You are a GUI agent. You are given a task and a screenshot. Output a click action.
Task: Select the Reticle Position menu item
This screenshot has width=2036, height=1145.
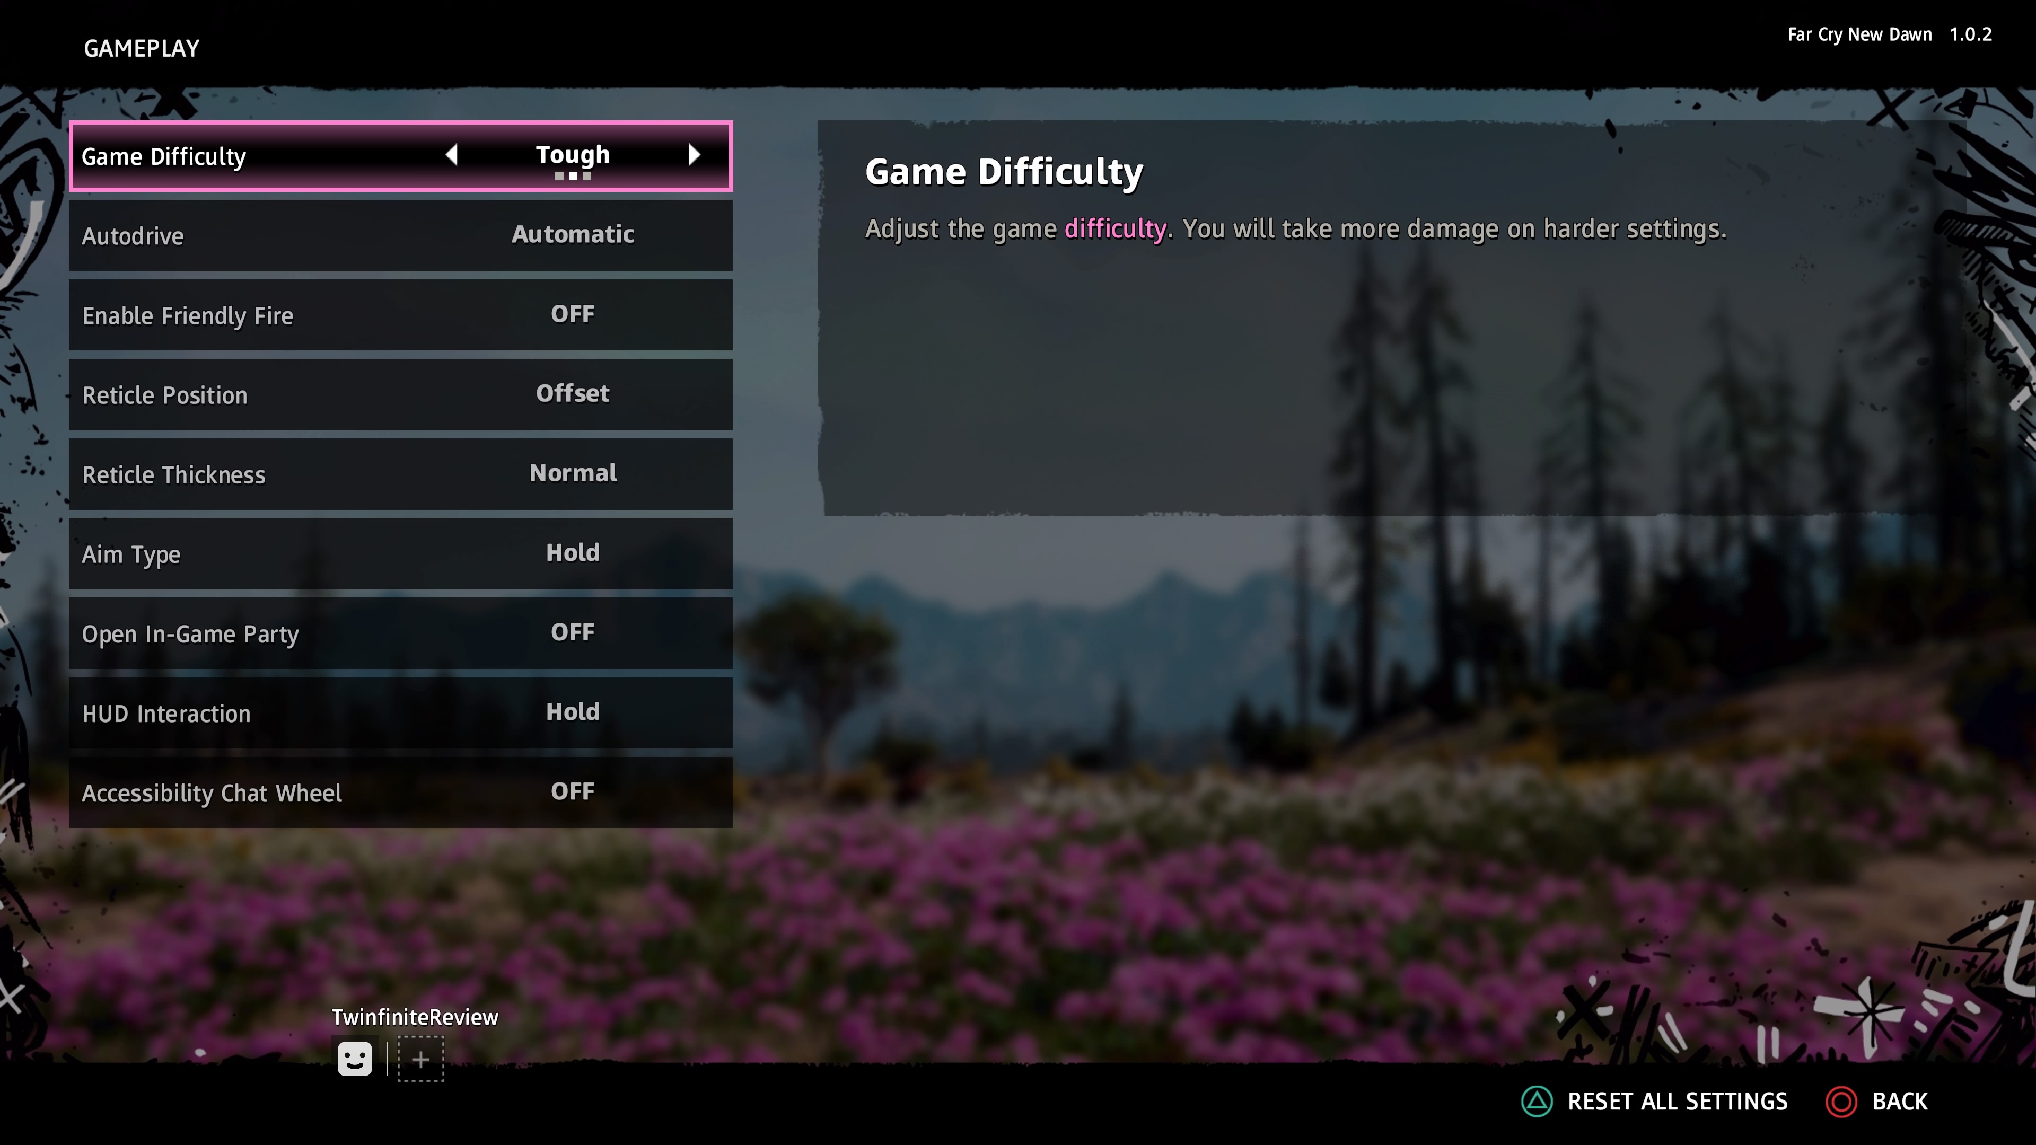400,393
